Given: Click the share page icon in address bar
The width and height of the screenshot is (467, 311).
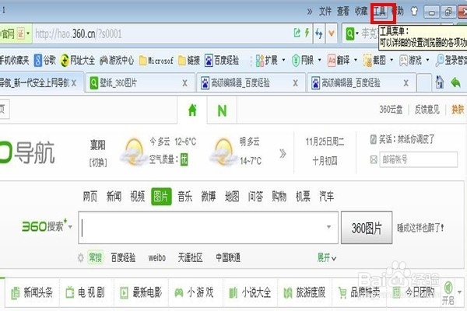Looking at the screenshot, I should pyautogui.click(x=297, y=33).
